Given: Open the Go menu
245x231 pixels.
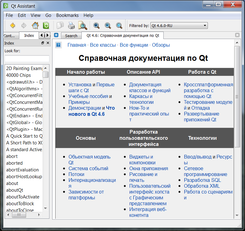Looking at the screenshot, I should pos(48,15).
